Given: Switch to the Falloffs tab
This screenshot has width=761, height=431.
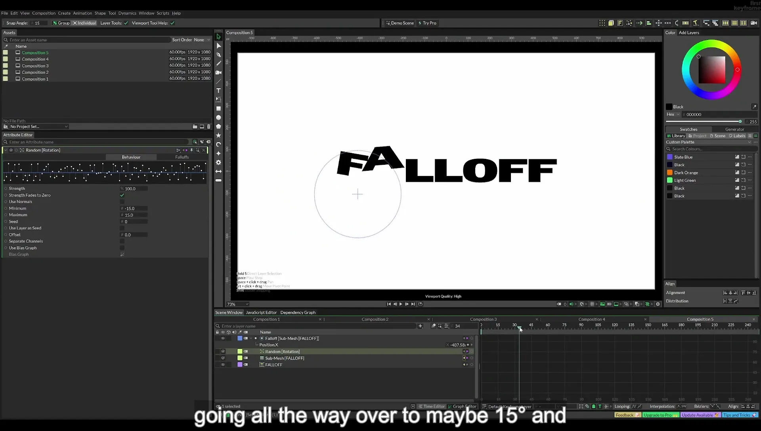Looking at the screenshot, I should tap(182, 157).
